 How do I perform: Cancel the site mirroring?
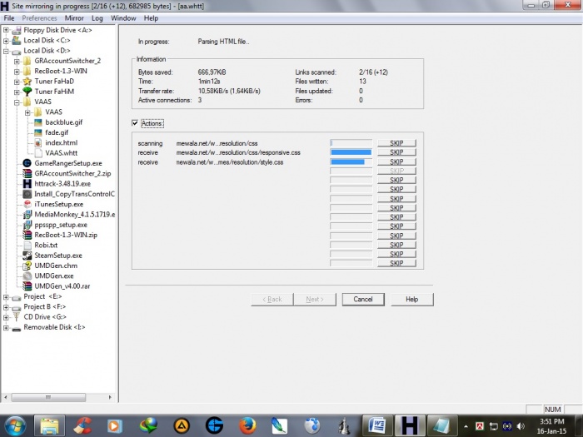click(363, 300)
